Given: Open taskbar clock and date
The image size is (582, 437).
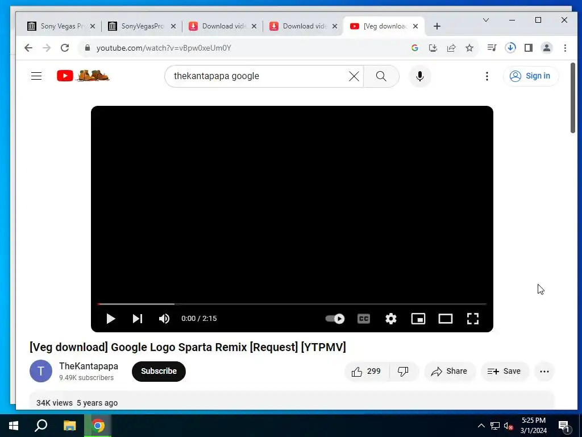Looking at the screenshot, I should tap(533, 426).
